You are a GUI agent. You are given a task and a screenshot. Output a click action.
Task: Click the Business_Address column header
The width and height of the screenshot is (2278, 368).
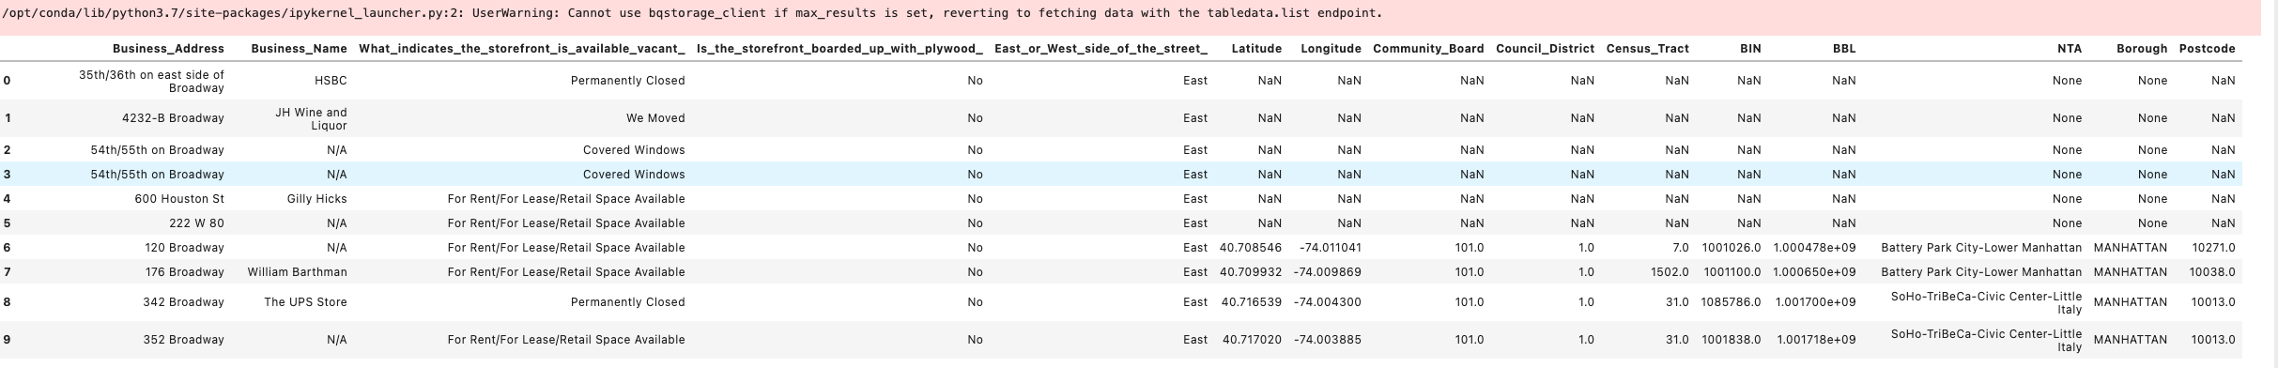click(168, 49)
